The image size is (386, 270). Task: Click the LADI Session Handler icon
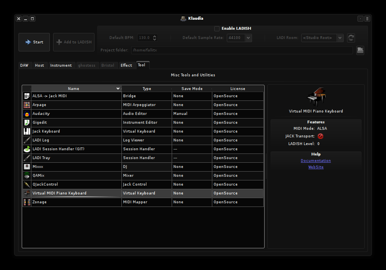[27, 149]
